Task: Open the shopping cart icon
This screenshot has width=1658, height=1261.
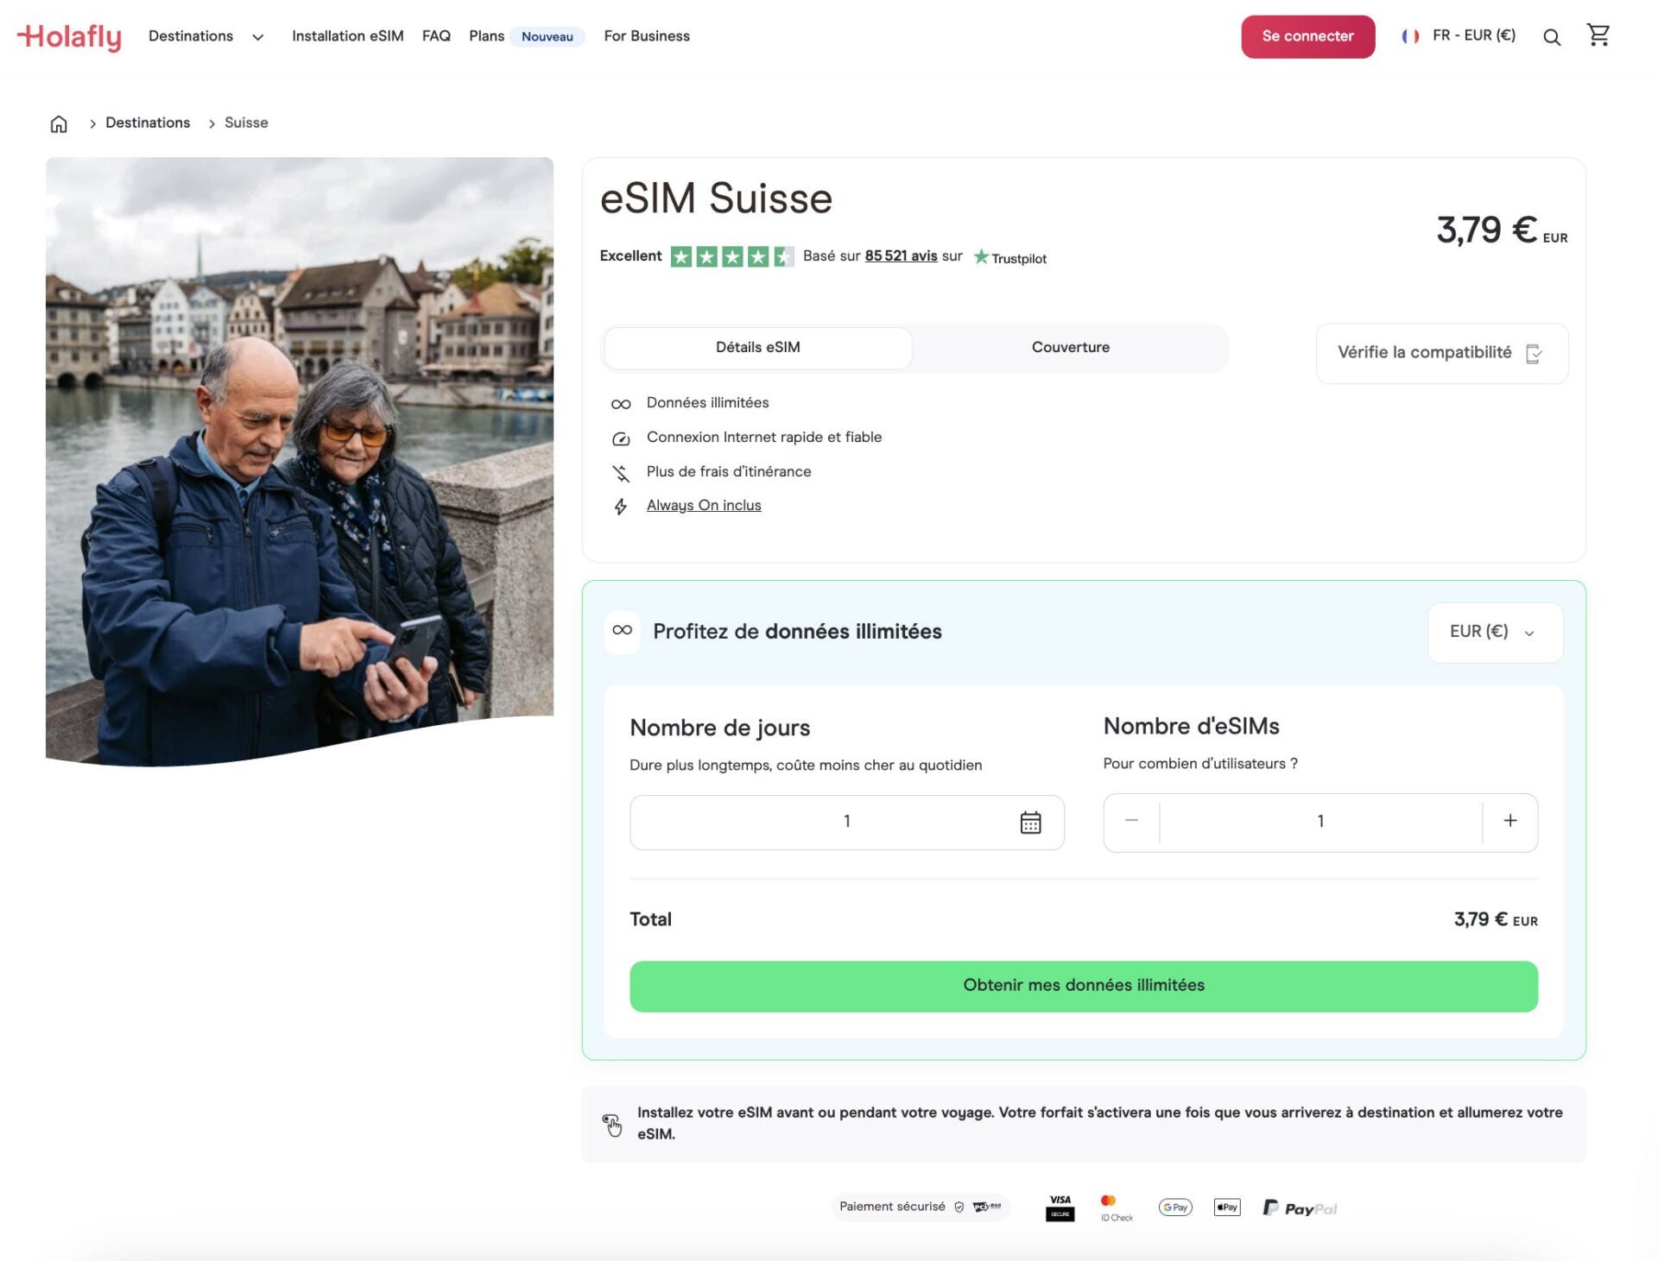Action: click(x=1598, y=35)
